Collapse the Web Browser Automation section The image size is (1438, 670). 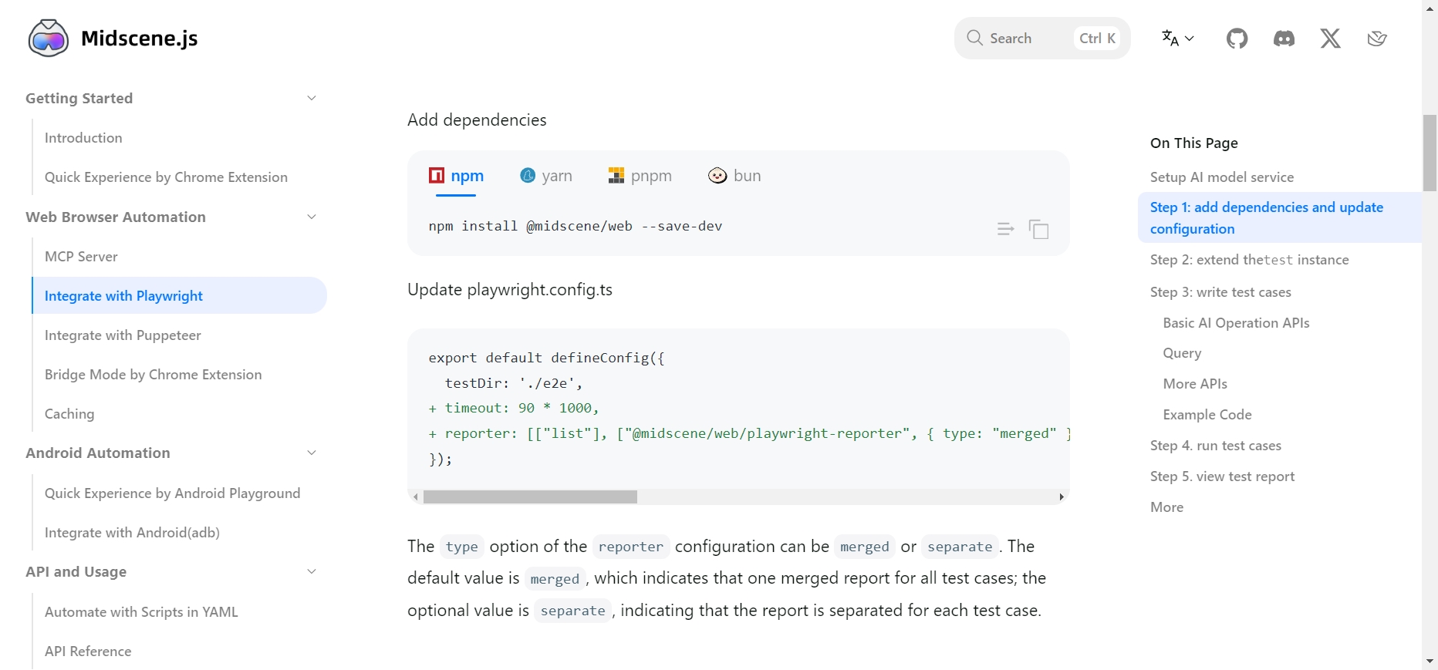point(312,217)
